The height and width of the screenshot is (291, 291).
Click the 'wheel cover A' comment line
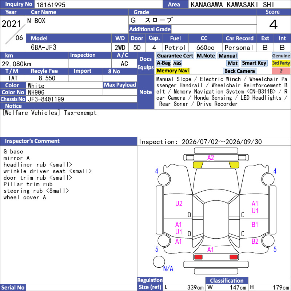(25, 198)
